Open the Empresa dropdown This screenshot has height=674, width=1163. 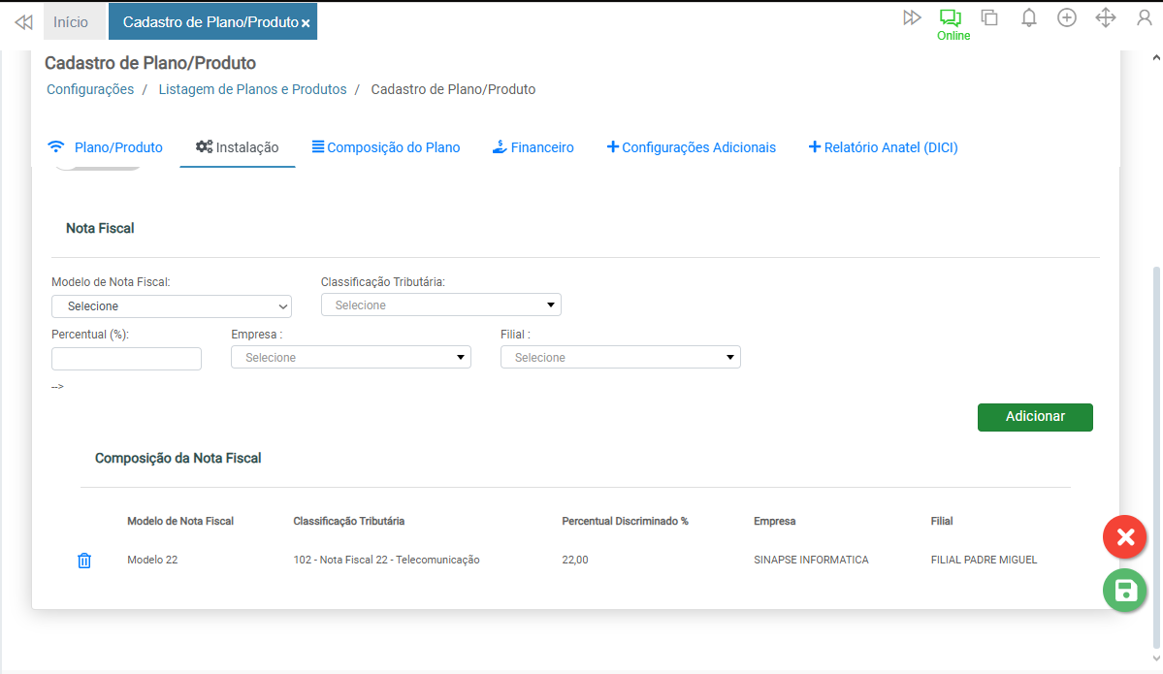click(x=350, y=358)
